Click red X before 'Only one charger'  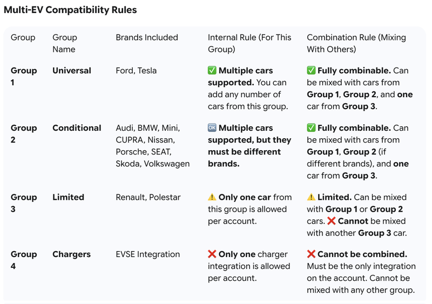tap(212, 254)
